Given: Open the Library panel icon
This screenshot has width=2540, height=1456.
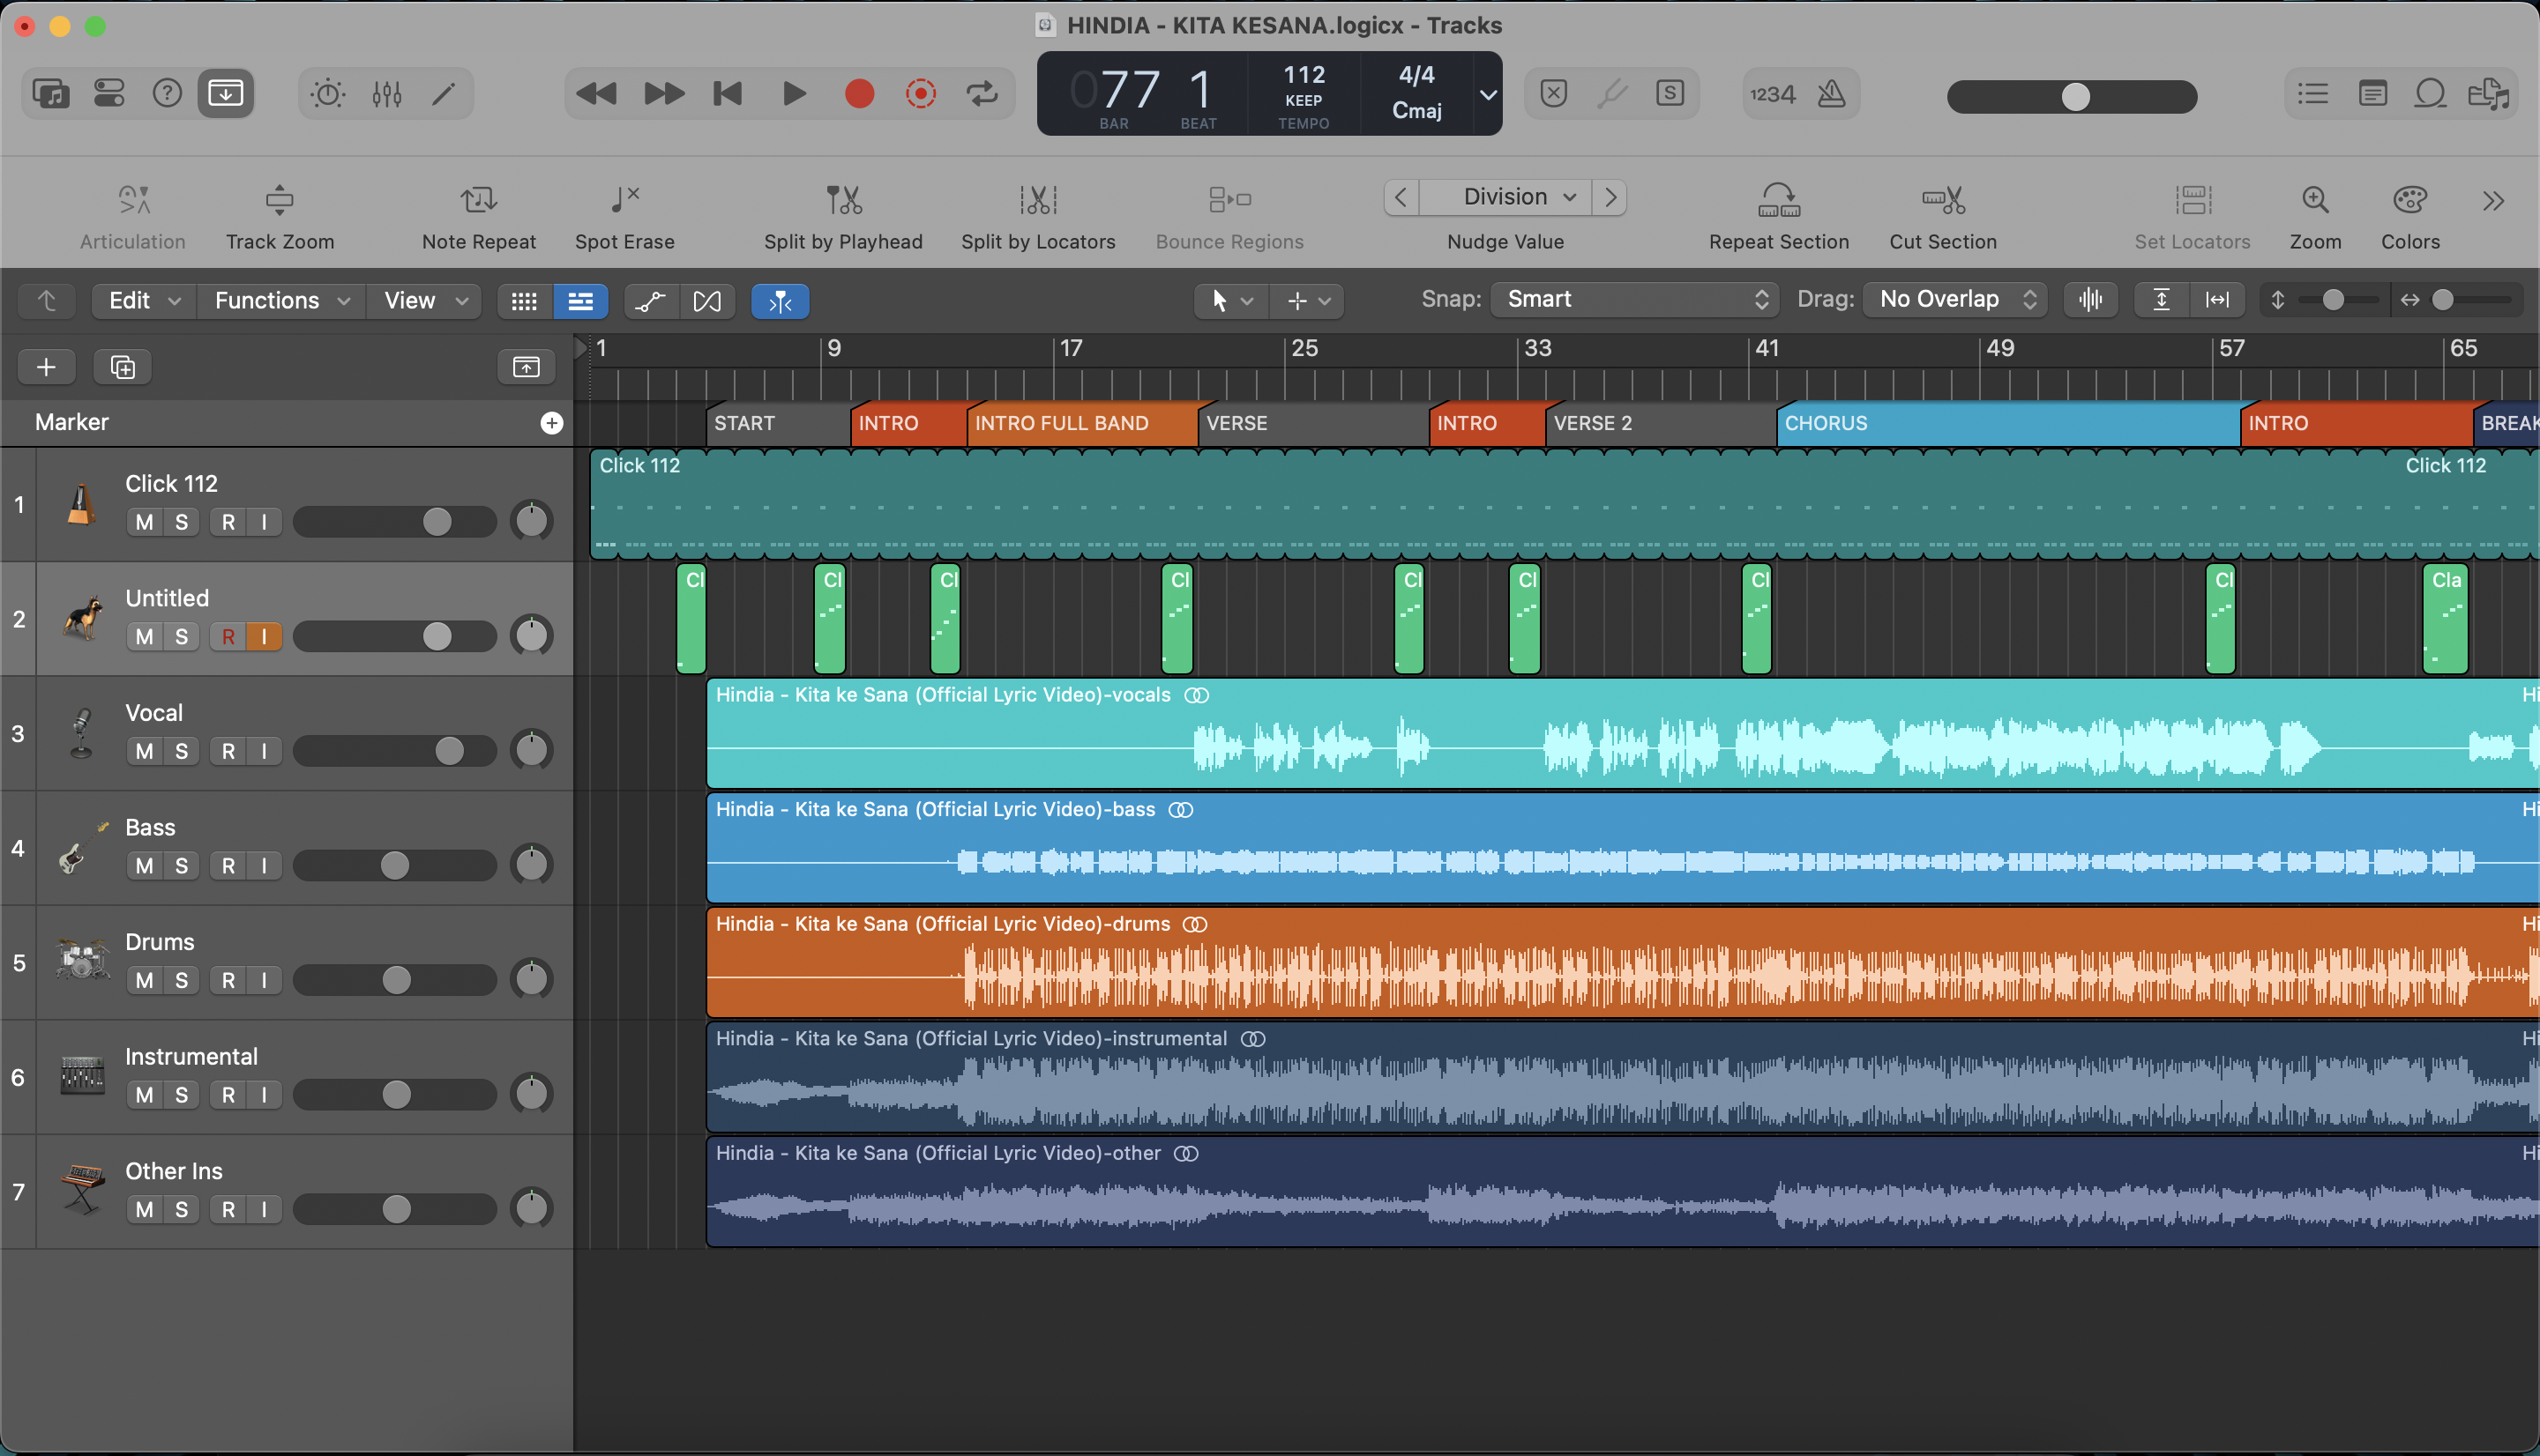Looking at the screenshot, I should [50, 94].
